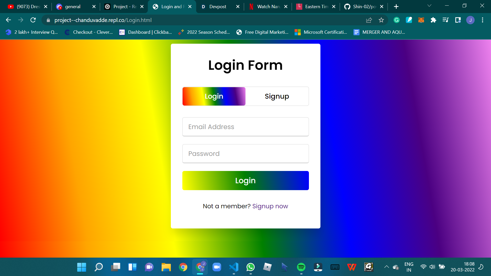Open Chrome three-dot menu
The width and height of the screenshot is (491, 276).
point(482,20)
